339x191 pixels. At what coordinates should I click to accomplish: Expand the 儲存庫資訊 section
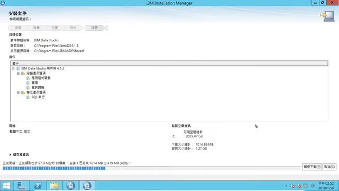10,154
